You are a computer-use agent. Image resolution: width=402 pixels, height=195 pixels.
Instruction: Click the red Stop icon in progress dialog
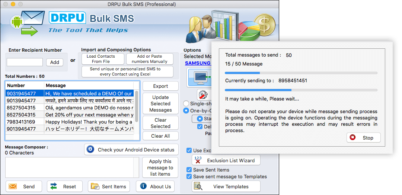[x=353, y=138]
